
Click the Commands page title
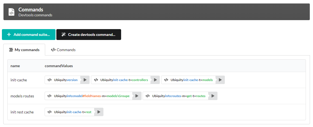coord(31,10)
